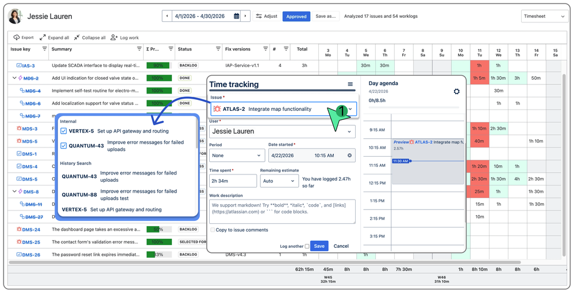Click the ATLAS-2 preview agenda block

(x=428, y=161)
